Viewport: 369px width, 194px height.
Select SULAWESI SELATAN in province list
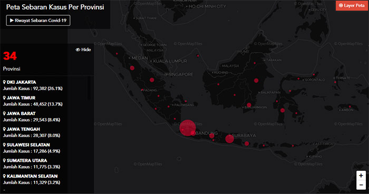pyautogui.click(x=28, y=145)
